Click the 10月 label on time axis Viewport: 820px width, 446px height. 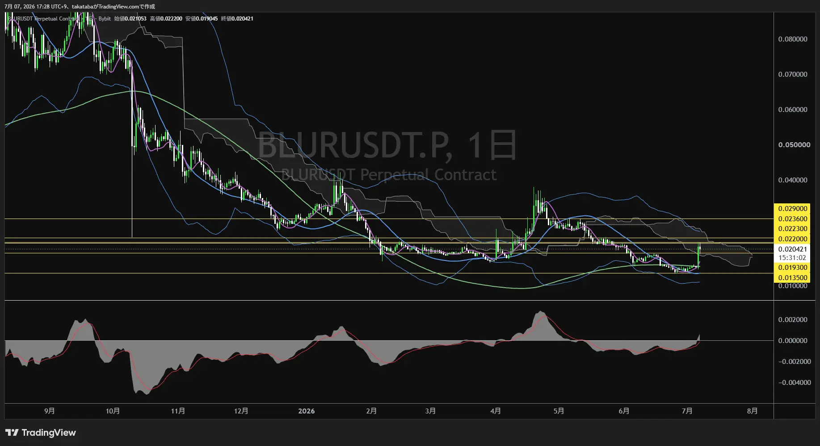[113, 411]
